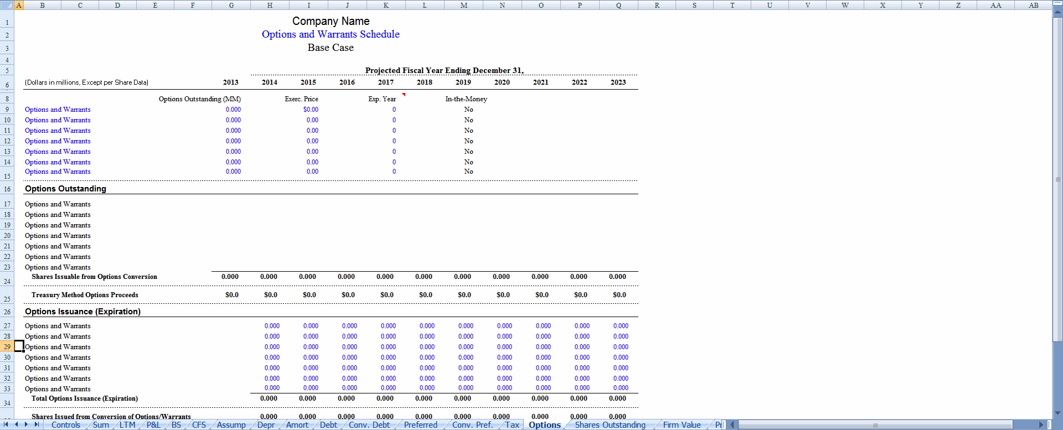Open the Shares Outstanding sheet tab
The width and height of the screenshot is (1063, 430).
610,425
